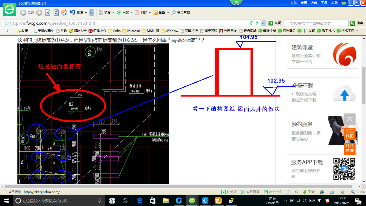Image resolution: width=366 pixels, height=206 pixels.
Task: Open the 恢复 dropdown arrow
Action: [86, 13]
